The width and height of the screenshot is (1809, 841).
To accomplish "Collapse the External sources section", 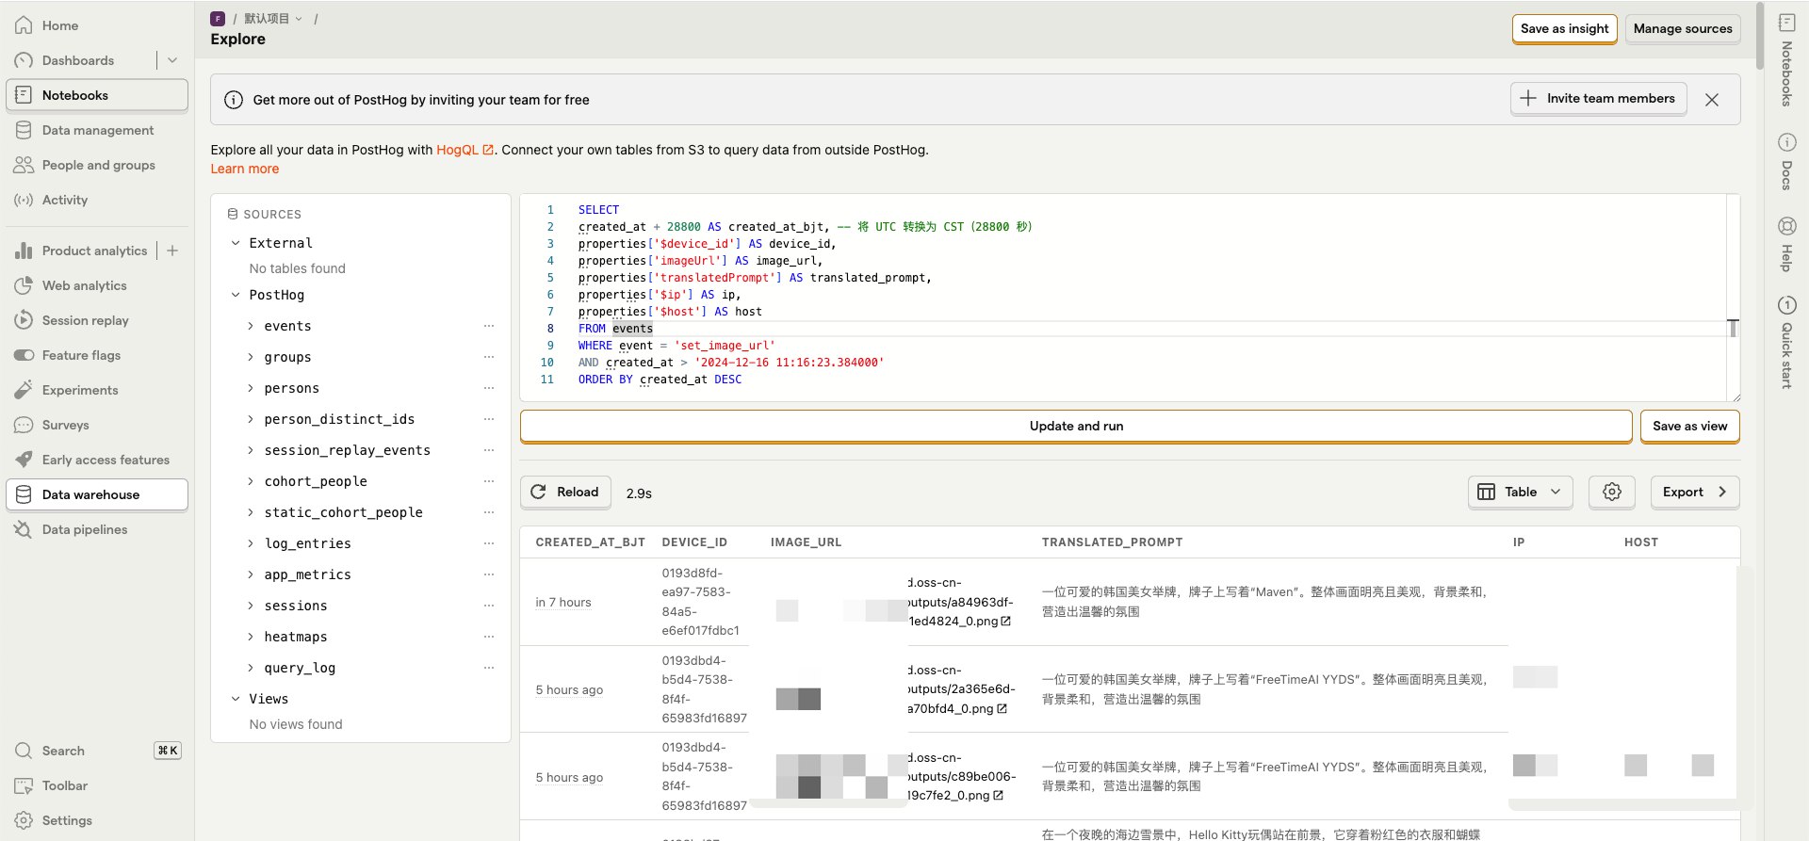I will pos(236,243).
